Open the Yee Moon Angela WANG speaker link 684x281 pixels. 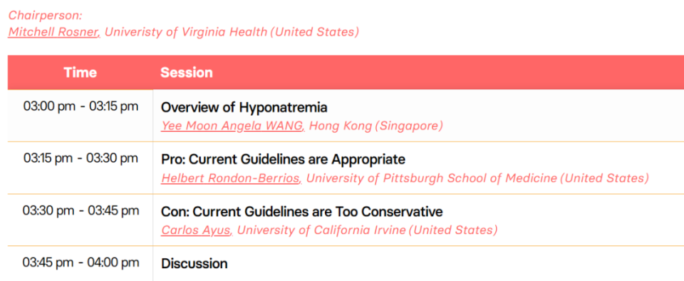pos(232,126)
